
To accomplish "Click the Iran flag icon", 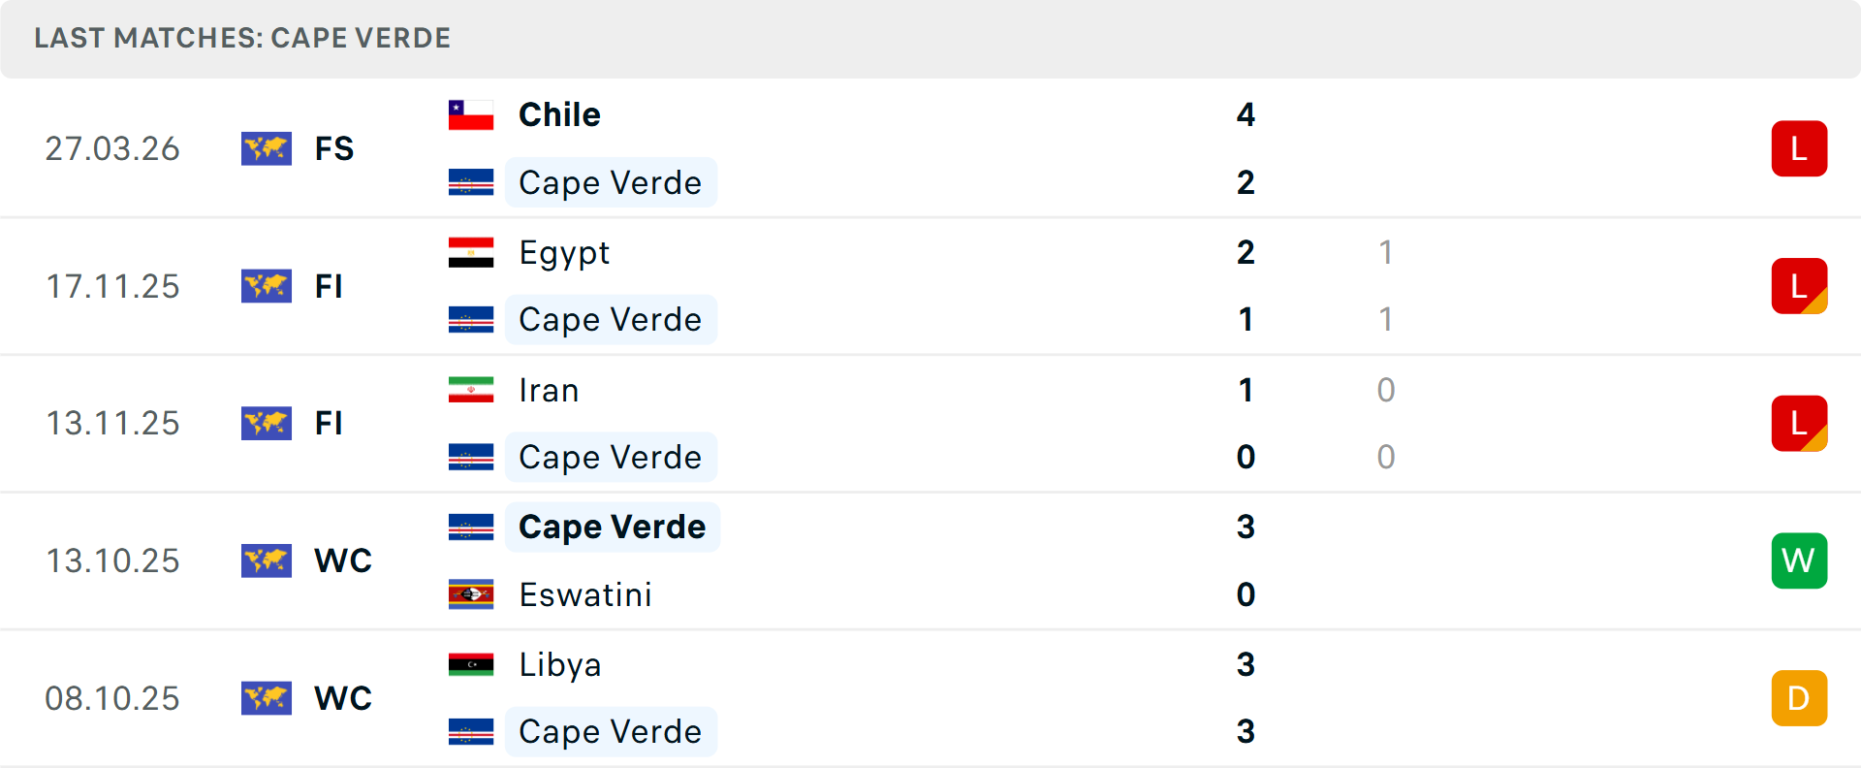I will [x=471, y=390].
